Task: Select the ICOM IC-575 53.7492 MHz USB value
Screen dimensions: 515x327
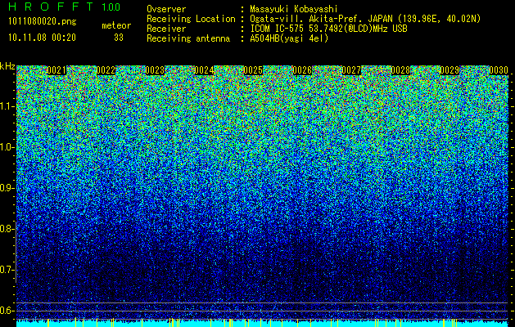Action: click(x=328, y=29)
